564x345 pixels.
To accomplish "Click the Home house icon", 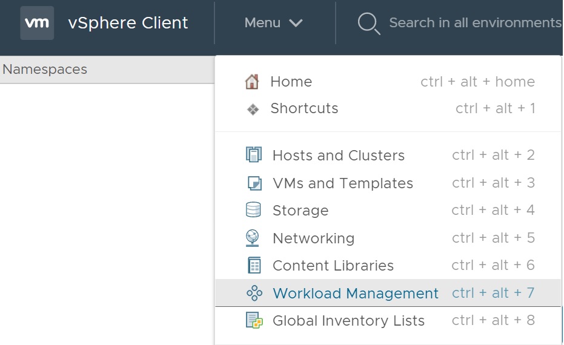I will pyautogui.click(x=252, y=82).
